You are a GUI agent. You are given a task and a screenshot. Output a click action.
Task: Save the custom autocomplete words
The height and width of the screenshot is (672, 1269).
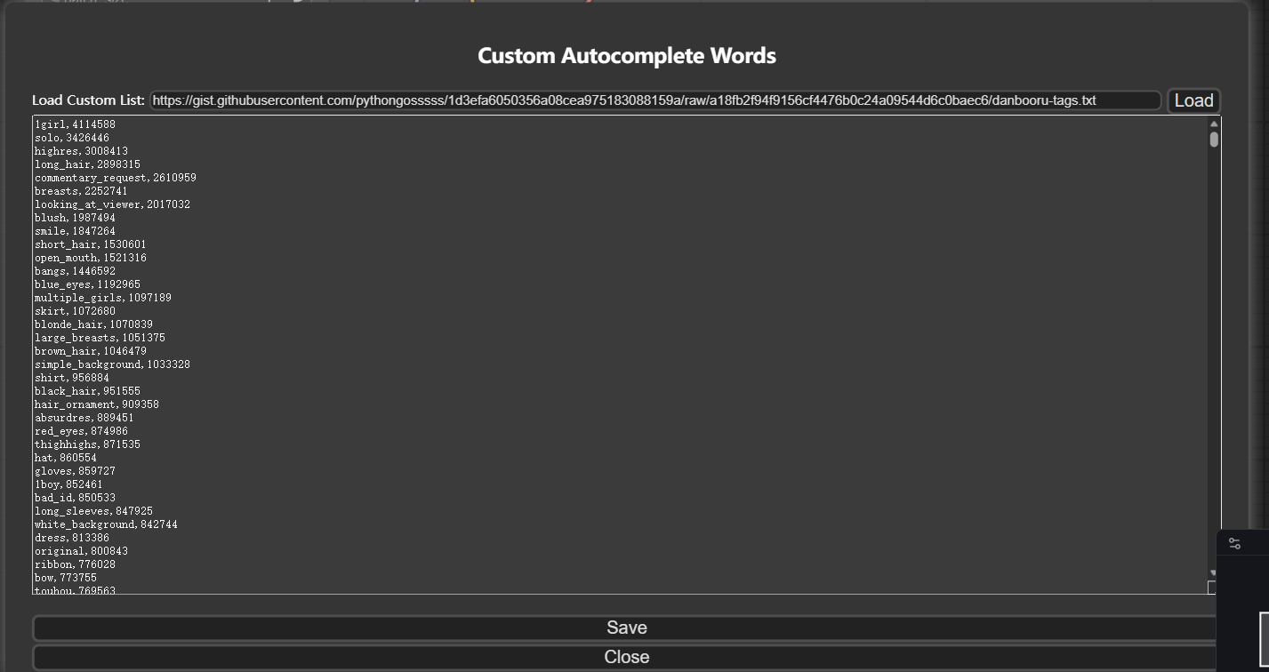626,628
